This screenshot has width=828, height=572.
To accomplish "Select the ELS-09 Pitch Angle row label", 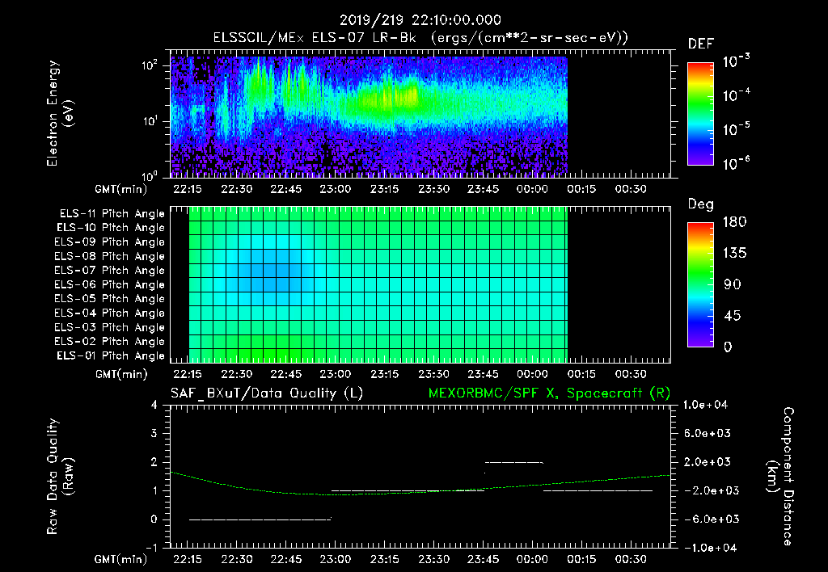I will tap(109, 242).
